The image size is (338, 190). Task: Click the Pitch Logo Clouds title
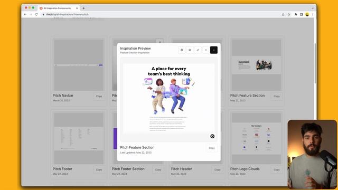point(245,169)
